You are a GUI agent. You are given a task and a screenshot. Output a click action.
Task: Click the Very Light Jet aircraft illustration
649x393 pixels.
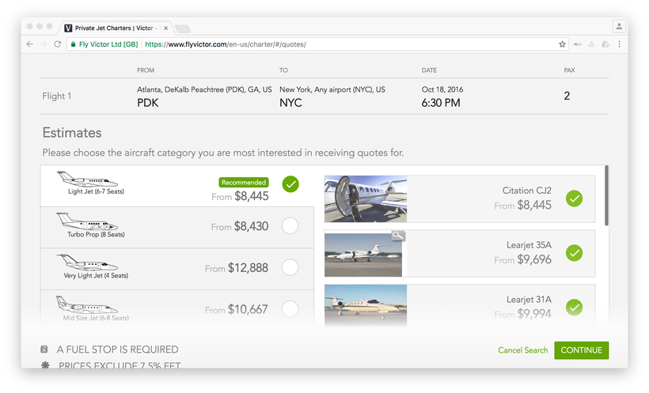(x=87, y=263)
